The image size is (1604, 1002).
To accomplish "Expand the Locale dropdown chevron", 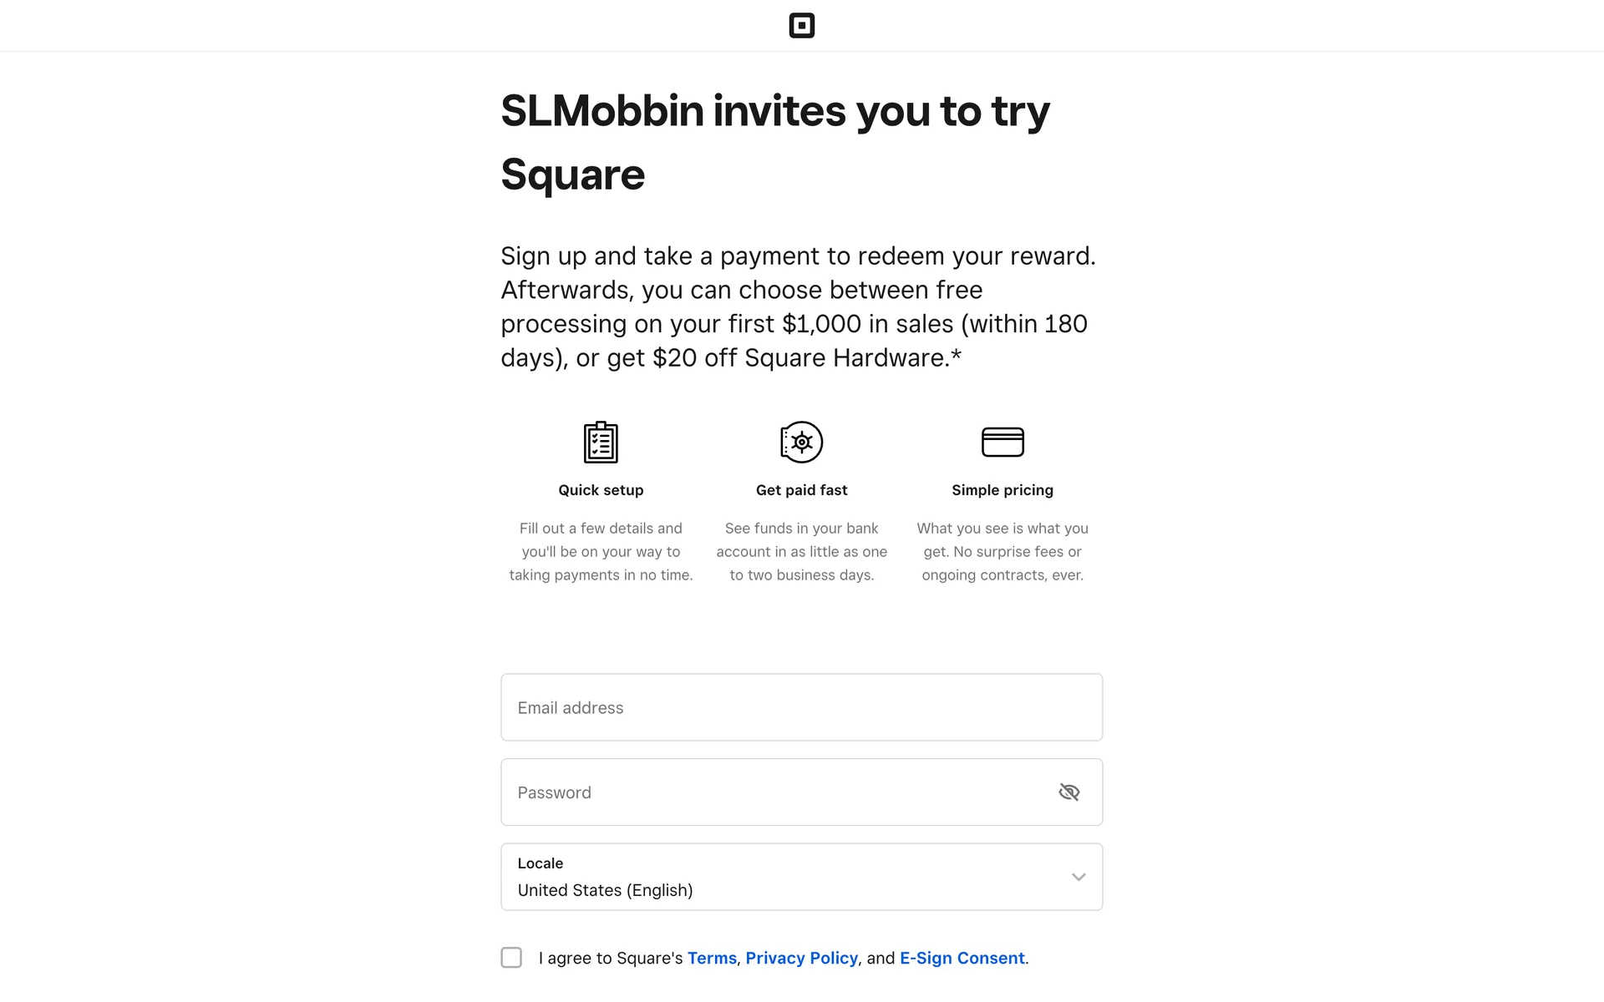I will coord(1078,877).
